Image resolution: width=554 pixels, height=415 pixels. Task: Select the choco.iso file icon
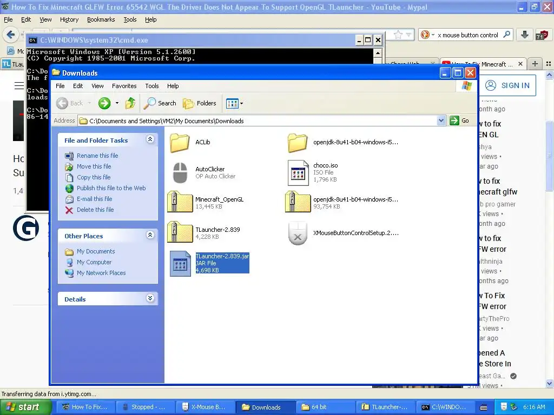click(x=298, y=172)
